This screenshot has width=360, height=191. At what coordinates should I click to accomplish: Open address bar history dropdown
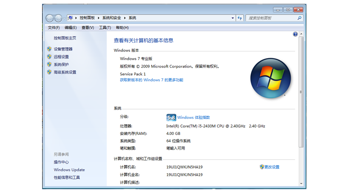pos(232,18)
